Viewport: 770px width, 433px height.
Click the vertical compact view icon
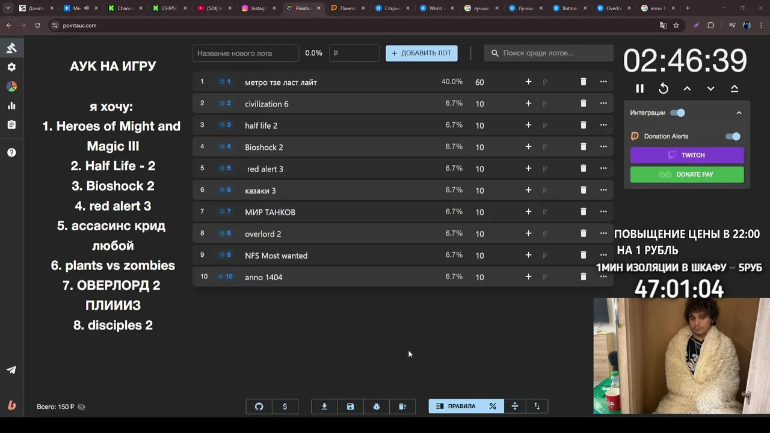pos(515,407)
